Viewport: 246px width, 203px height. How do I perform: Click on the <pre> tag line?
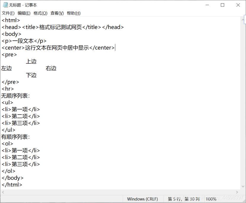[9, 55]
